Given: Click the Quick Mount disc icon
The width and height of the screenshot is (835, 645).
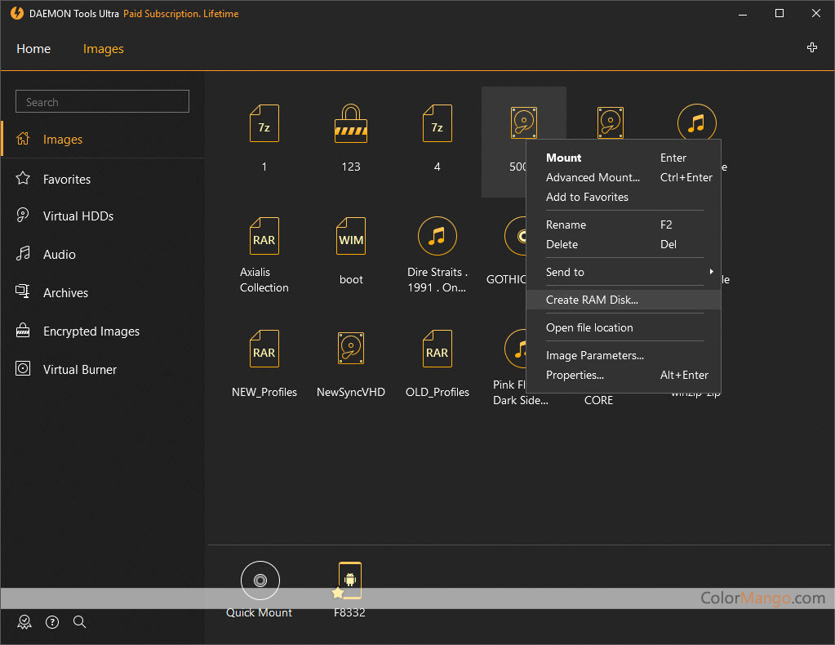Looking at the screenshot, I should point(260,580).
